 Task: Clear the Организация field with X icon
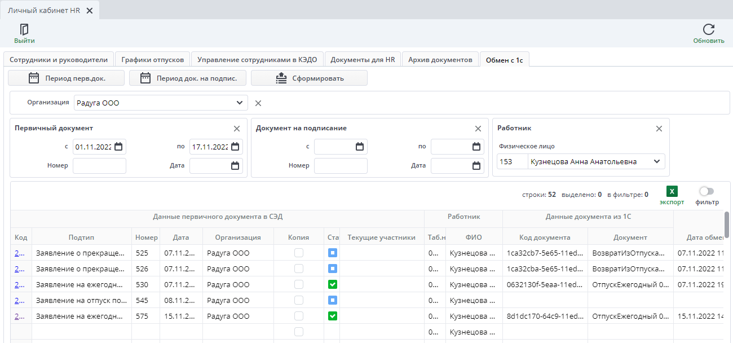[258, 103]
